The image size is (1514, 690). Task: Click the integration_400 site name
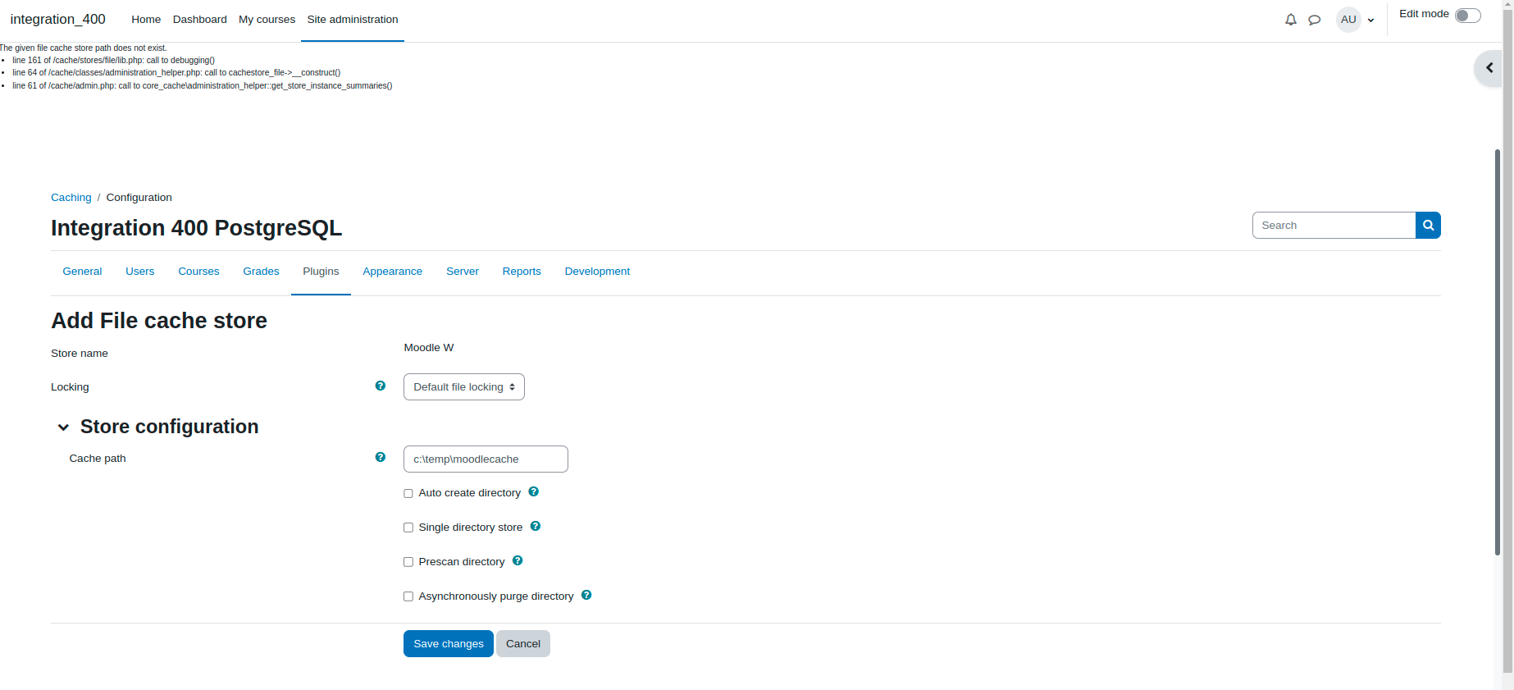point(57,19)
